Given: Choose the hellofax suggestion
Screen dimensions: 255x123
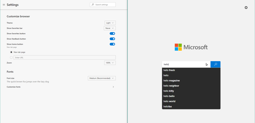Looking at the screenshot, I should point(191,107).
